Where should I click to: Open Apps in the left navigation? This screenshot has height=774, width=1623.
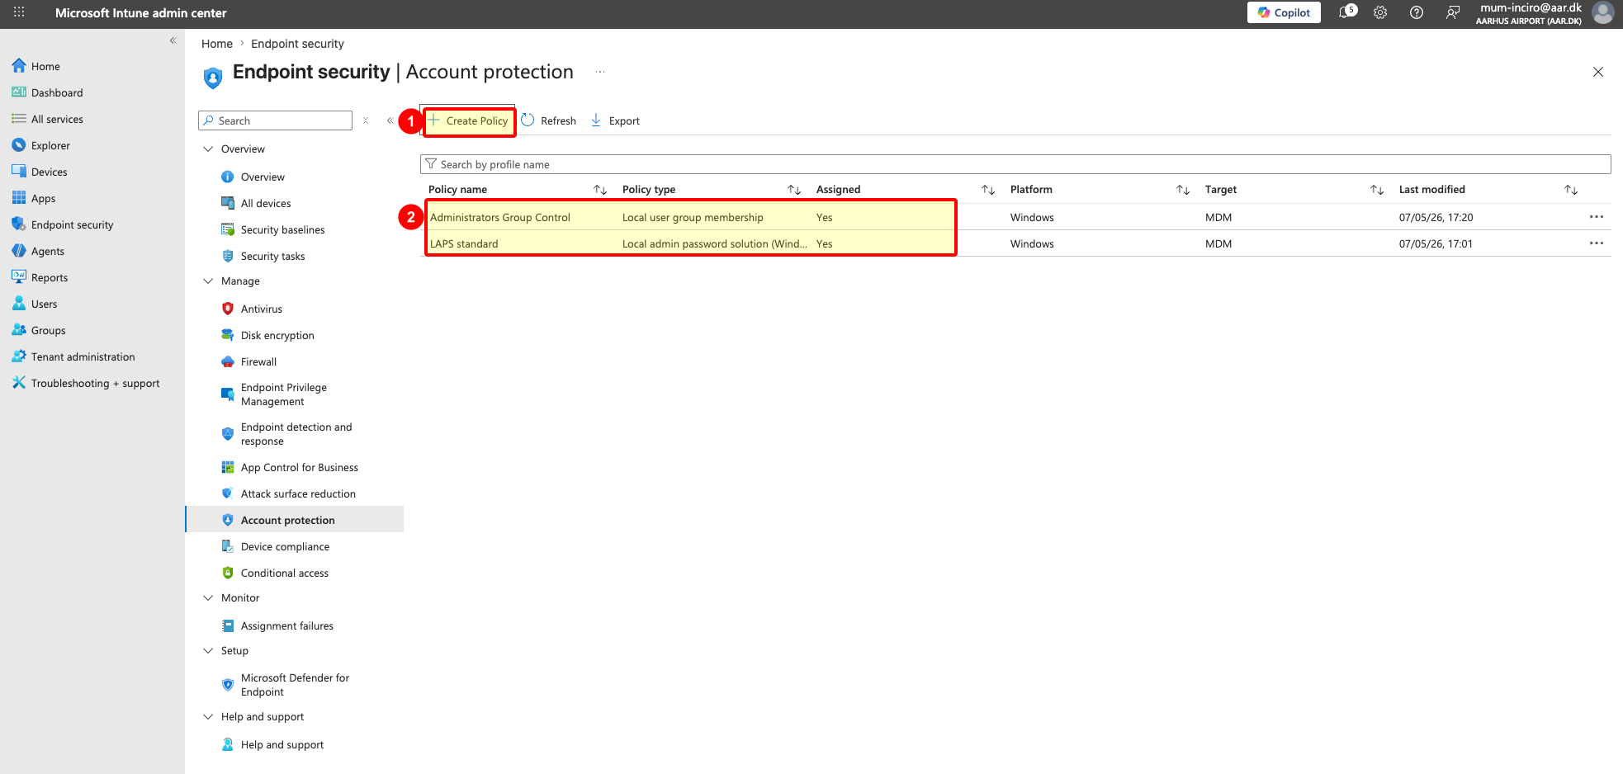pos(43,198)
